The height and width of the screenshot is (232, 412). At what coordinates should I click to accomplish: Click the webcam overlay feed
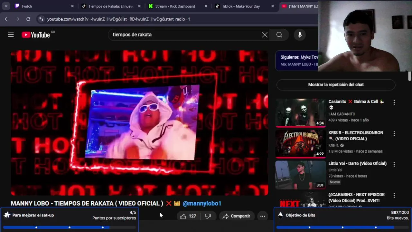[x=365, y=36]
